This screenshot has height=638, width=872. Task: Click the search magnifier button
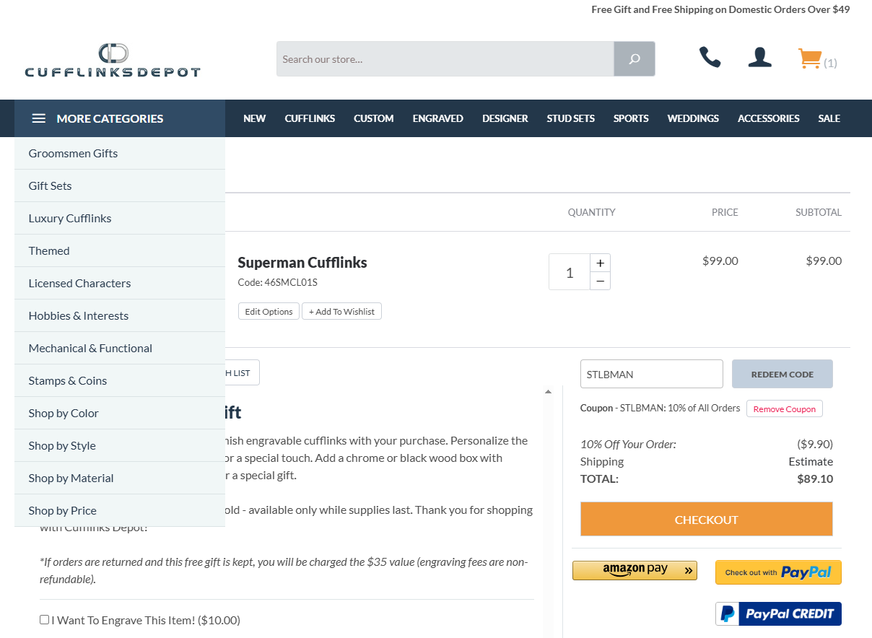click(x=635, y=59)
